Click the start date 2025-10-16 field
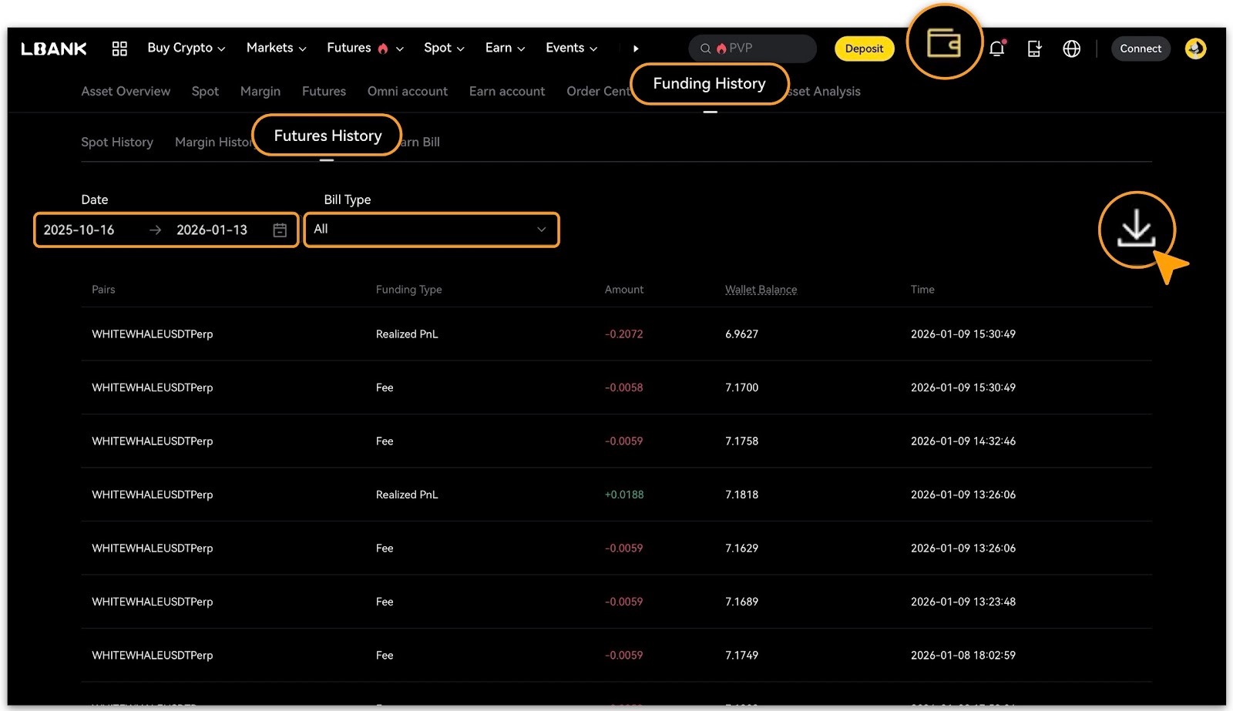Viewport: 1233px width, 711px height. tap(79, 230)
